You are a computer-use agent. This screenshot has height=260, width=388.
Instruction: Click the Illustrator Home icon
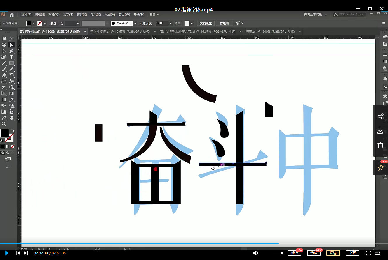12,15
